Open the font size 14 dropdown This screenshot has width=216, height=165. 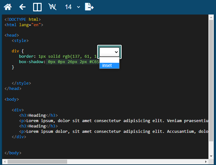pos(72,7)
